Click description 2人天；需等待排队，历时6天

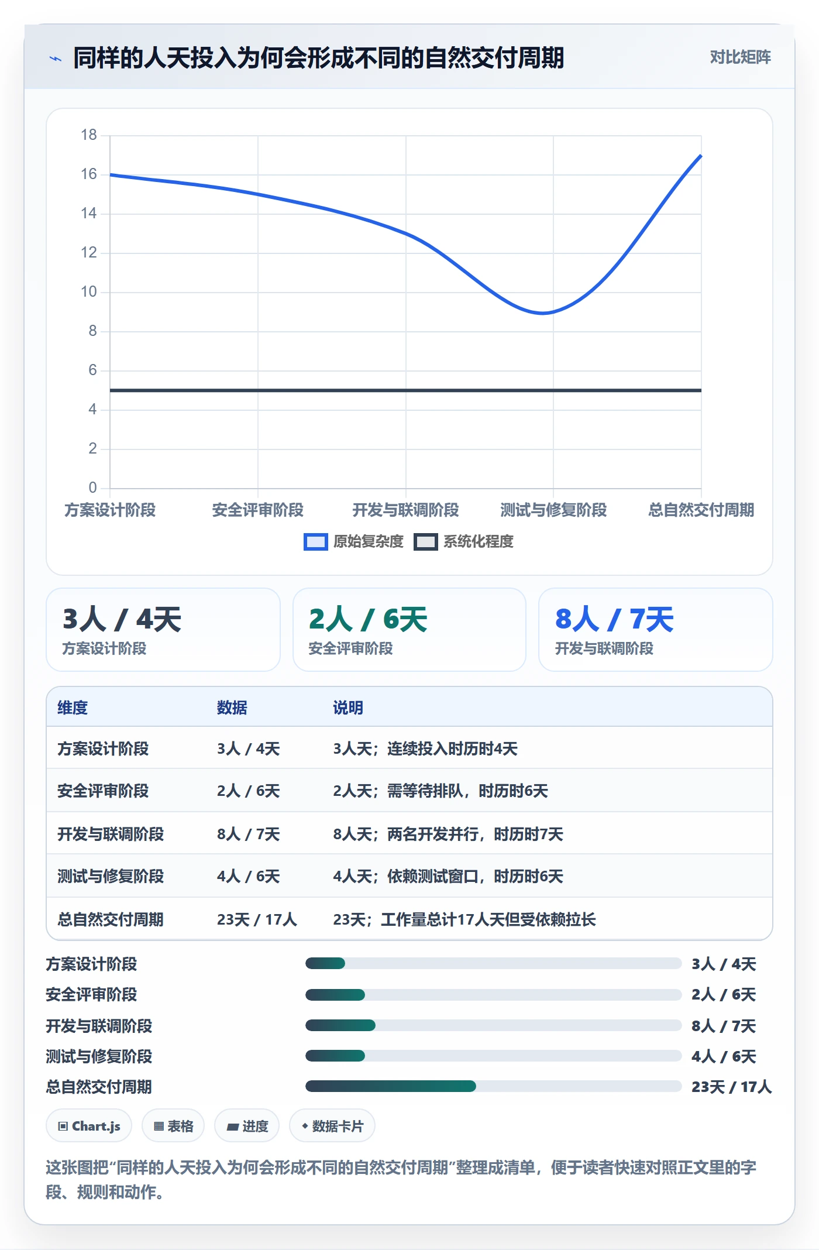pos(441,791)
